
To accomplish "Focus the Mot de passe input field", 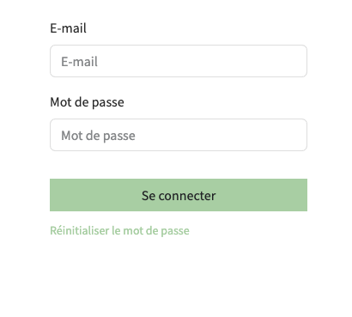I will [179, 135].
